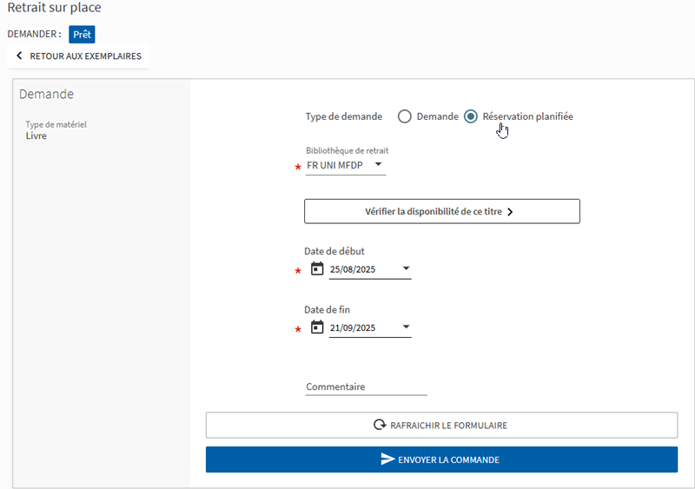Click chevron in Vérifier la disponibilité button
Image resolution: width=695 pixels, height=489 pixels.
pos(510,211)
